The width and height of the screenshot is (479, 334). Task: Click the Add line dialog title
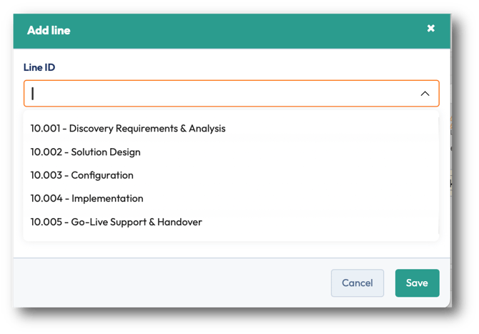tap(49, 30)
